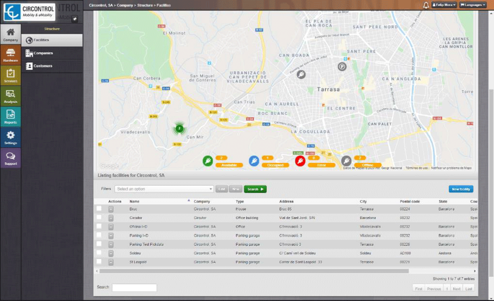Click grey Offline plug legend icon
Screen dimensions: 494x301
pos(346,161)
